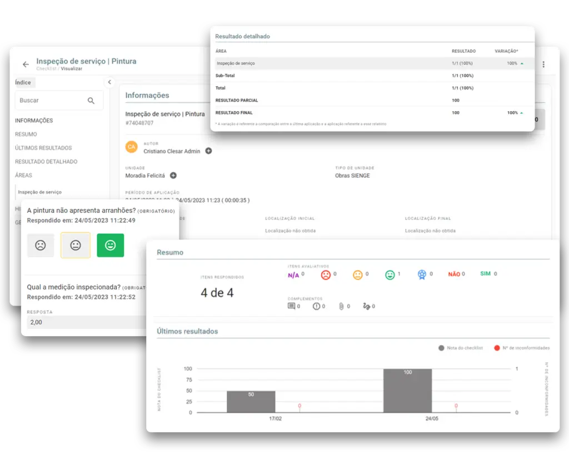This screenshot has height=455, width=569.
Task: Expand the ÁREAS section in sidebar
Action: [x=23, y=175]
